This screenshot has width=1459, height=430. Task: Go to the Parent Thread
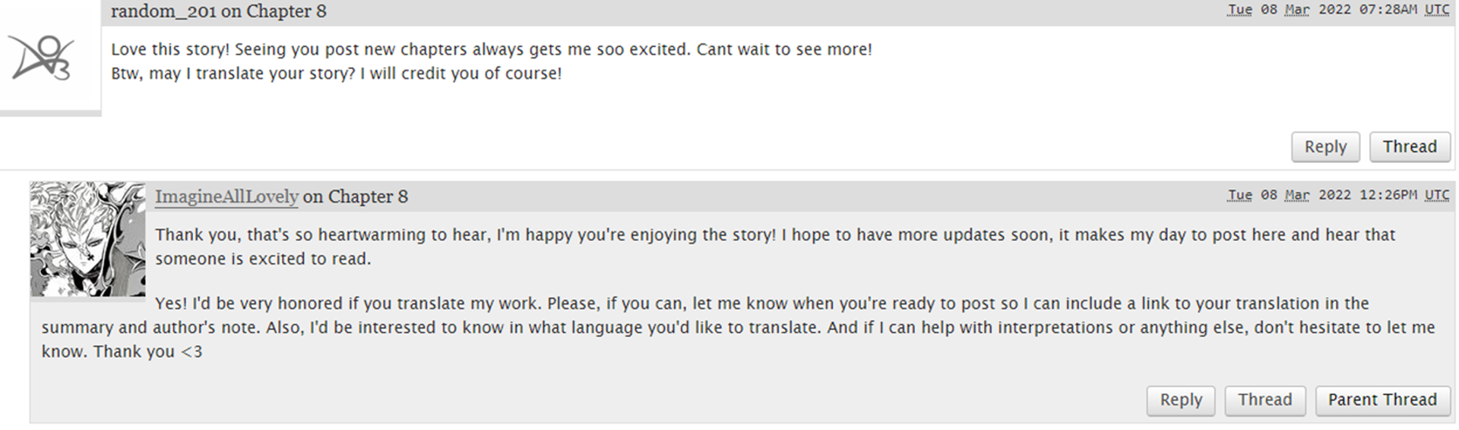pos(1382,400)
